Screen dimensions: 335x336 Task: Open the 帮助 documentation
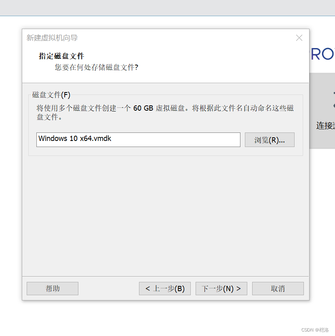52,288
